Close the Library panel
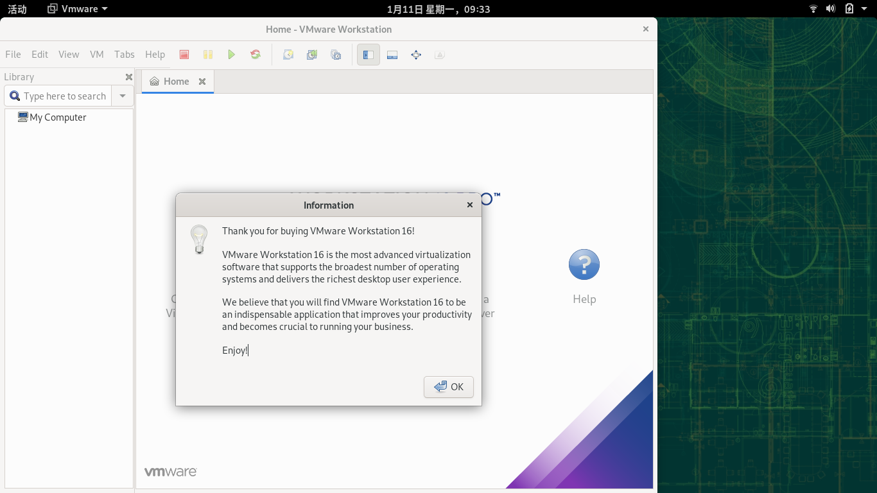Viewport: 877px width, 493px height. pos(128,77)
